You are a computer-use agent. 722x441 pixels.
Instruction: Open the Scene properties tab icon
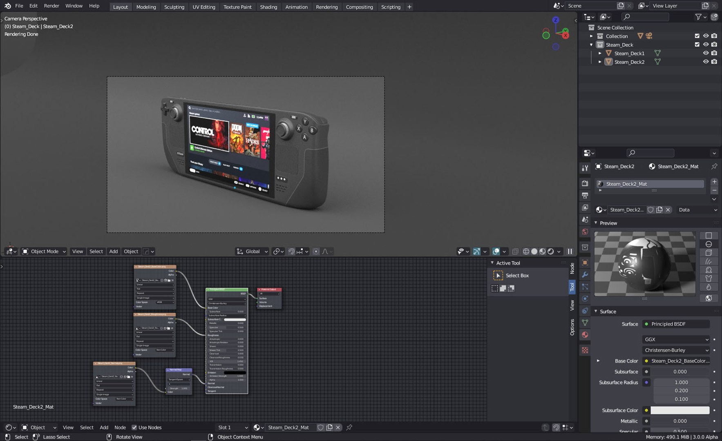click(585, 219)
